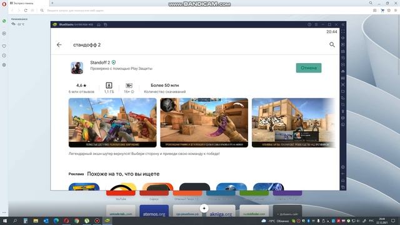Open WhatsApp in the Opera sidebar

(x=4, y=21)
